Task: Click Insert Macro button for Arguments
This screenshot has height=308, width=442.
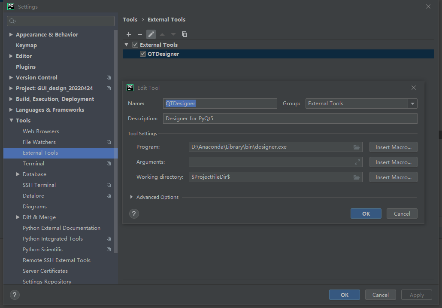Action: pos(394,162)
